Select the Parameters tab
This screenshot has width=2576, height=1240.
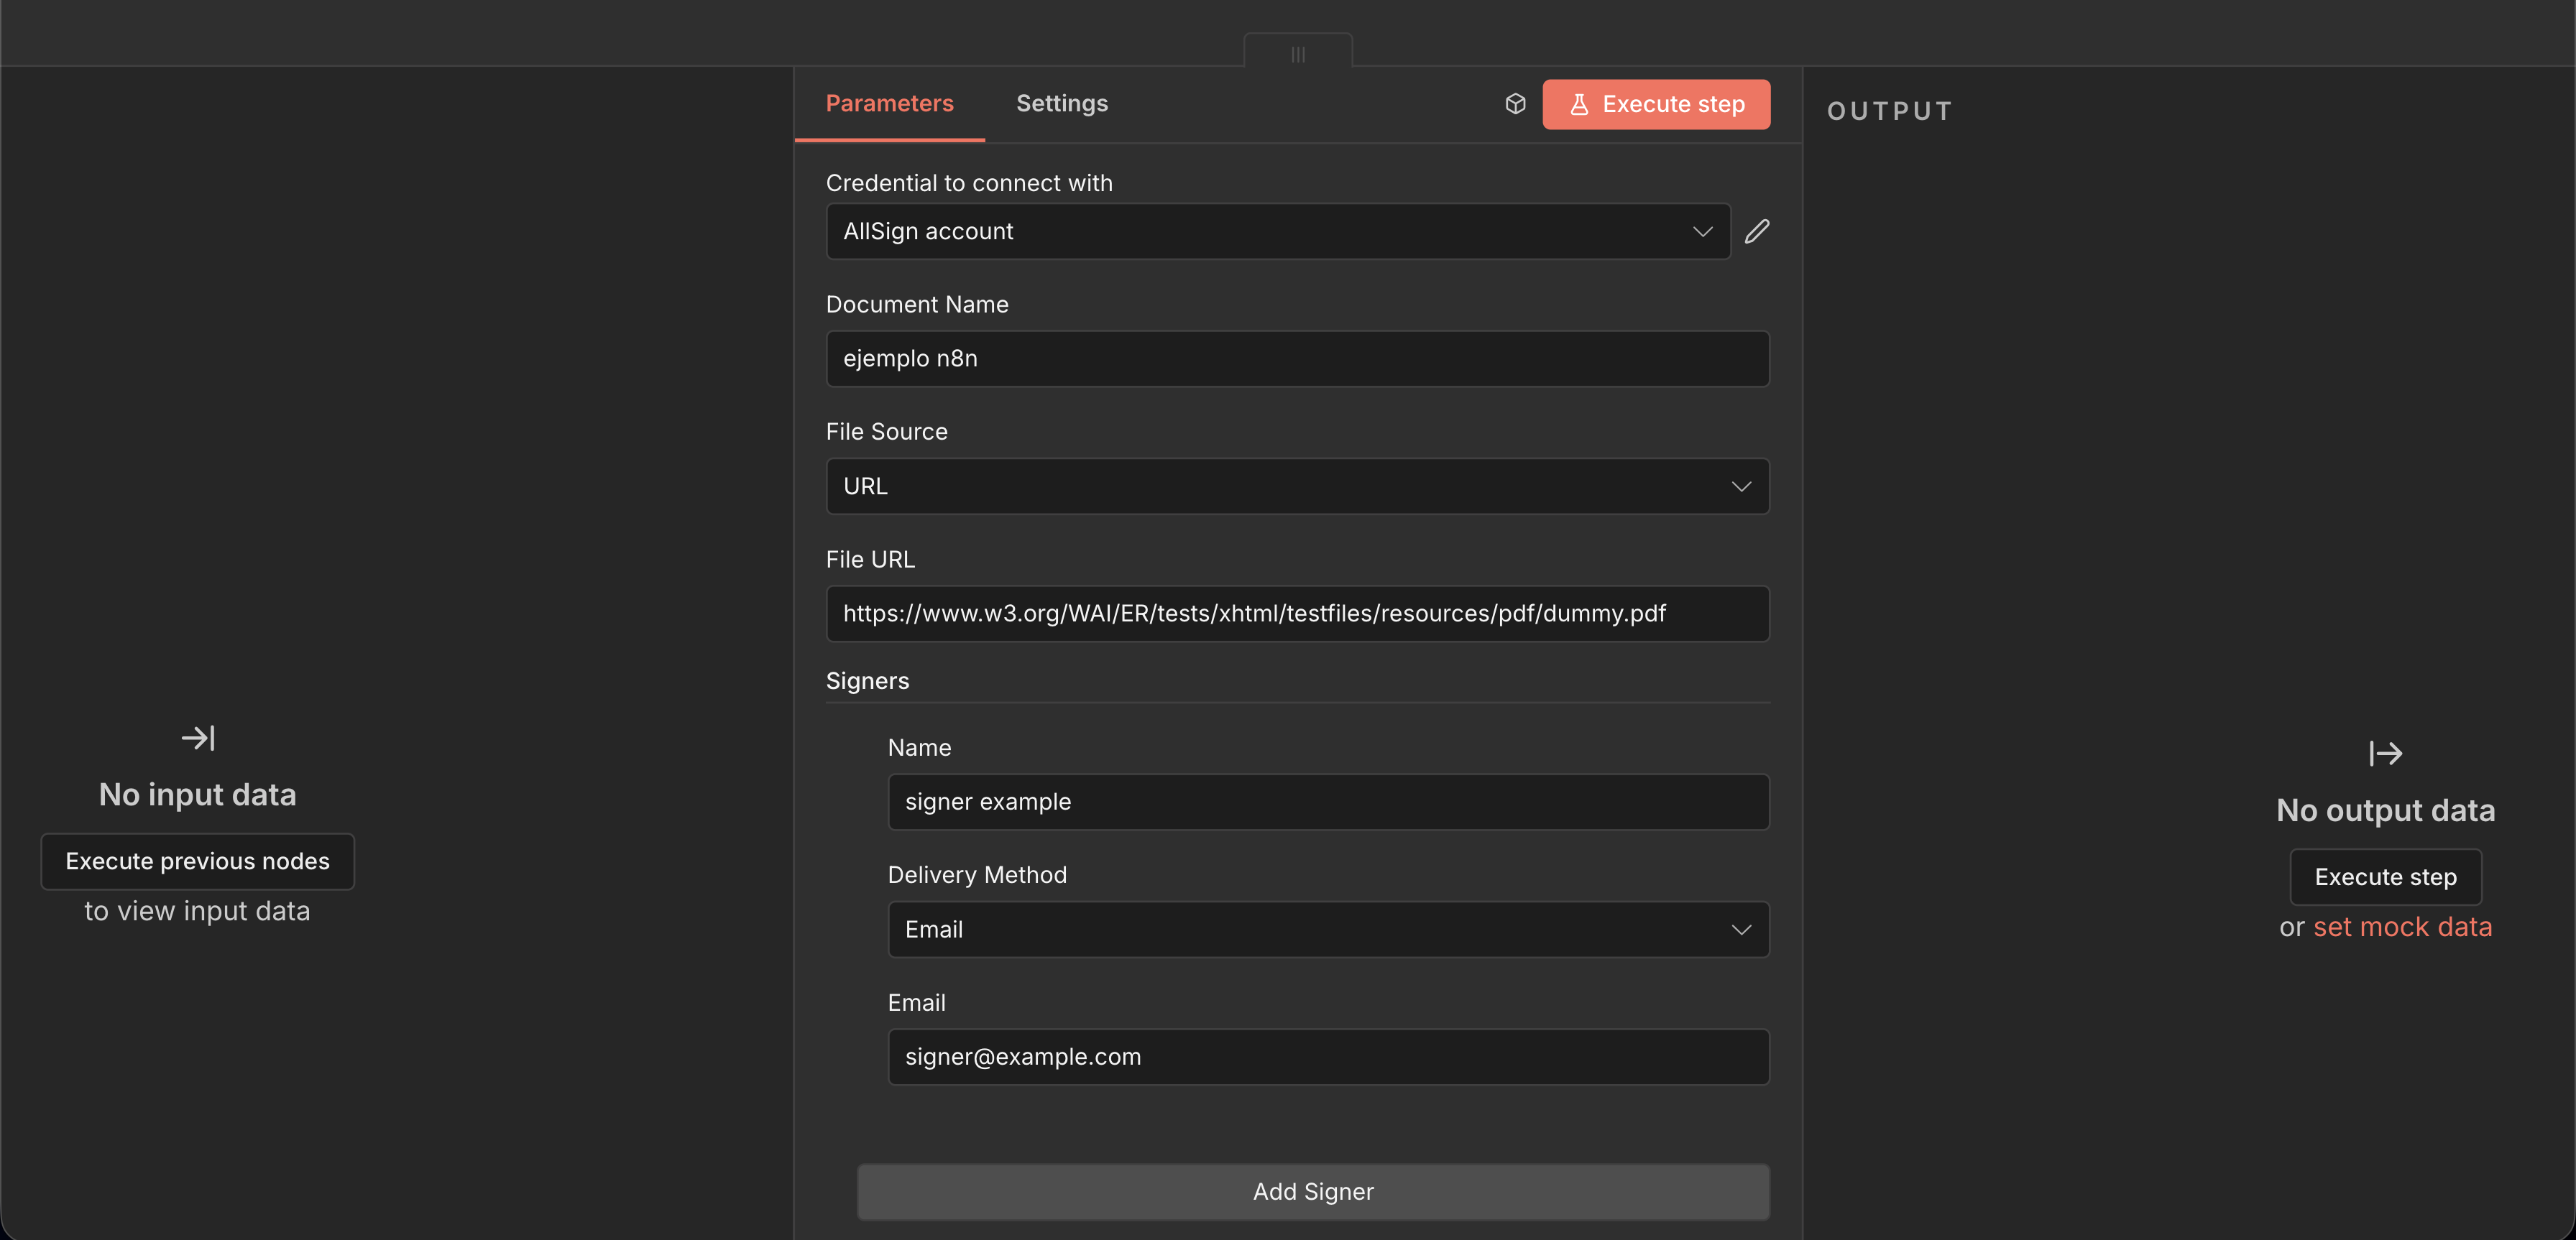(889, 103)
